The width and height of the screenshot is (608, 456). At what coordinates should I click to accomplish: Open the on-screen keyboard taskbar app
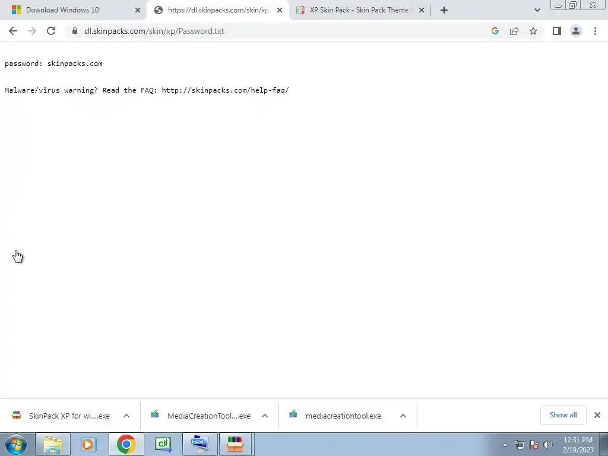[200, 444]
